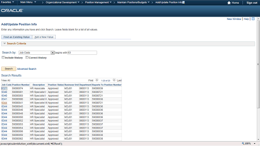Click the scrollbar down arrow
Screen dimensions: 260x146
coord(258,140)
